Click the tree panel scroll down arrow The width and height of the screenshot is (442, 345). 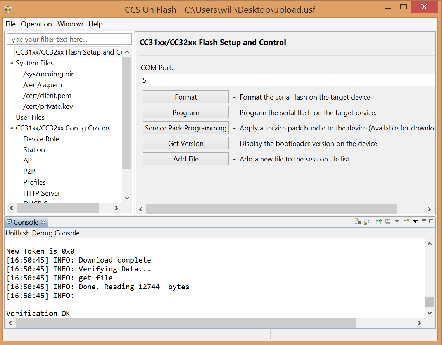[x=127, y=198]
